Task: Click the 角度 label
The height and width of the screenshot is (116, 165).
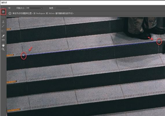Action: (x=51, y=8)
